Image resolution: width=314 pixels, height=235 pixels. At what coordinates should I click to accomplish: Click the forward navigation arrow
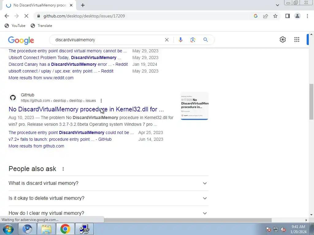17,16
